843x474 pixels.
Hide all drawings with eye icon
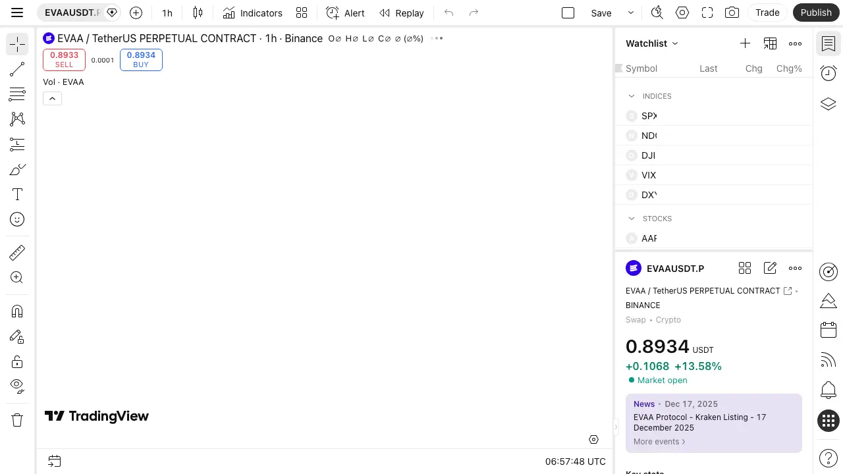(x=17, y=386)
